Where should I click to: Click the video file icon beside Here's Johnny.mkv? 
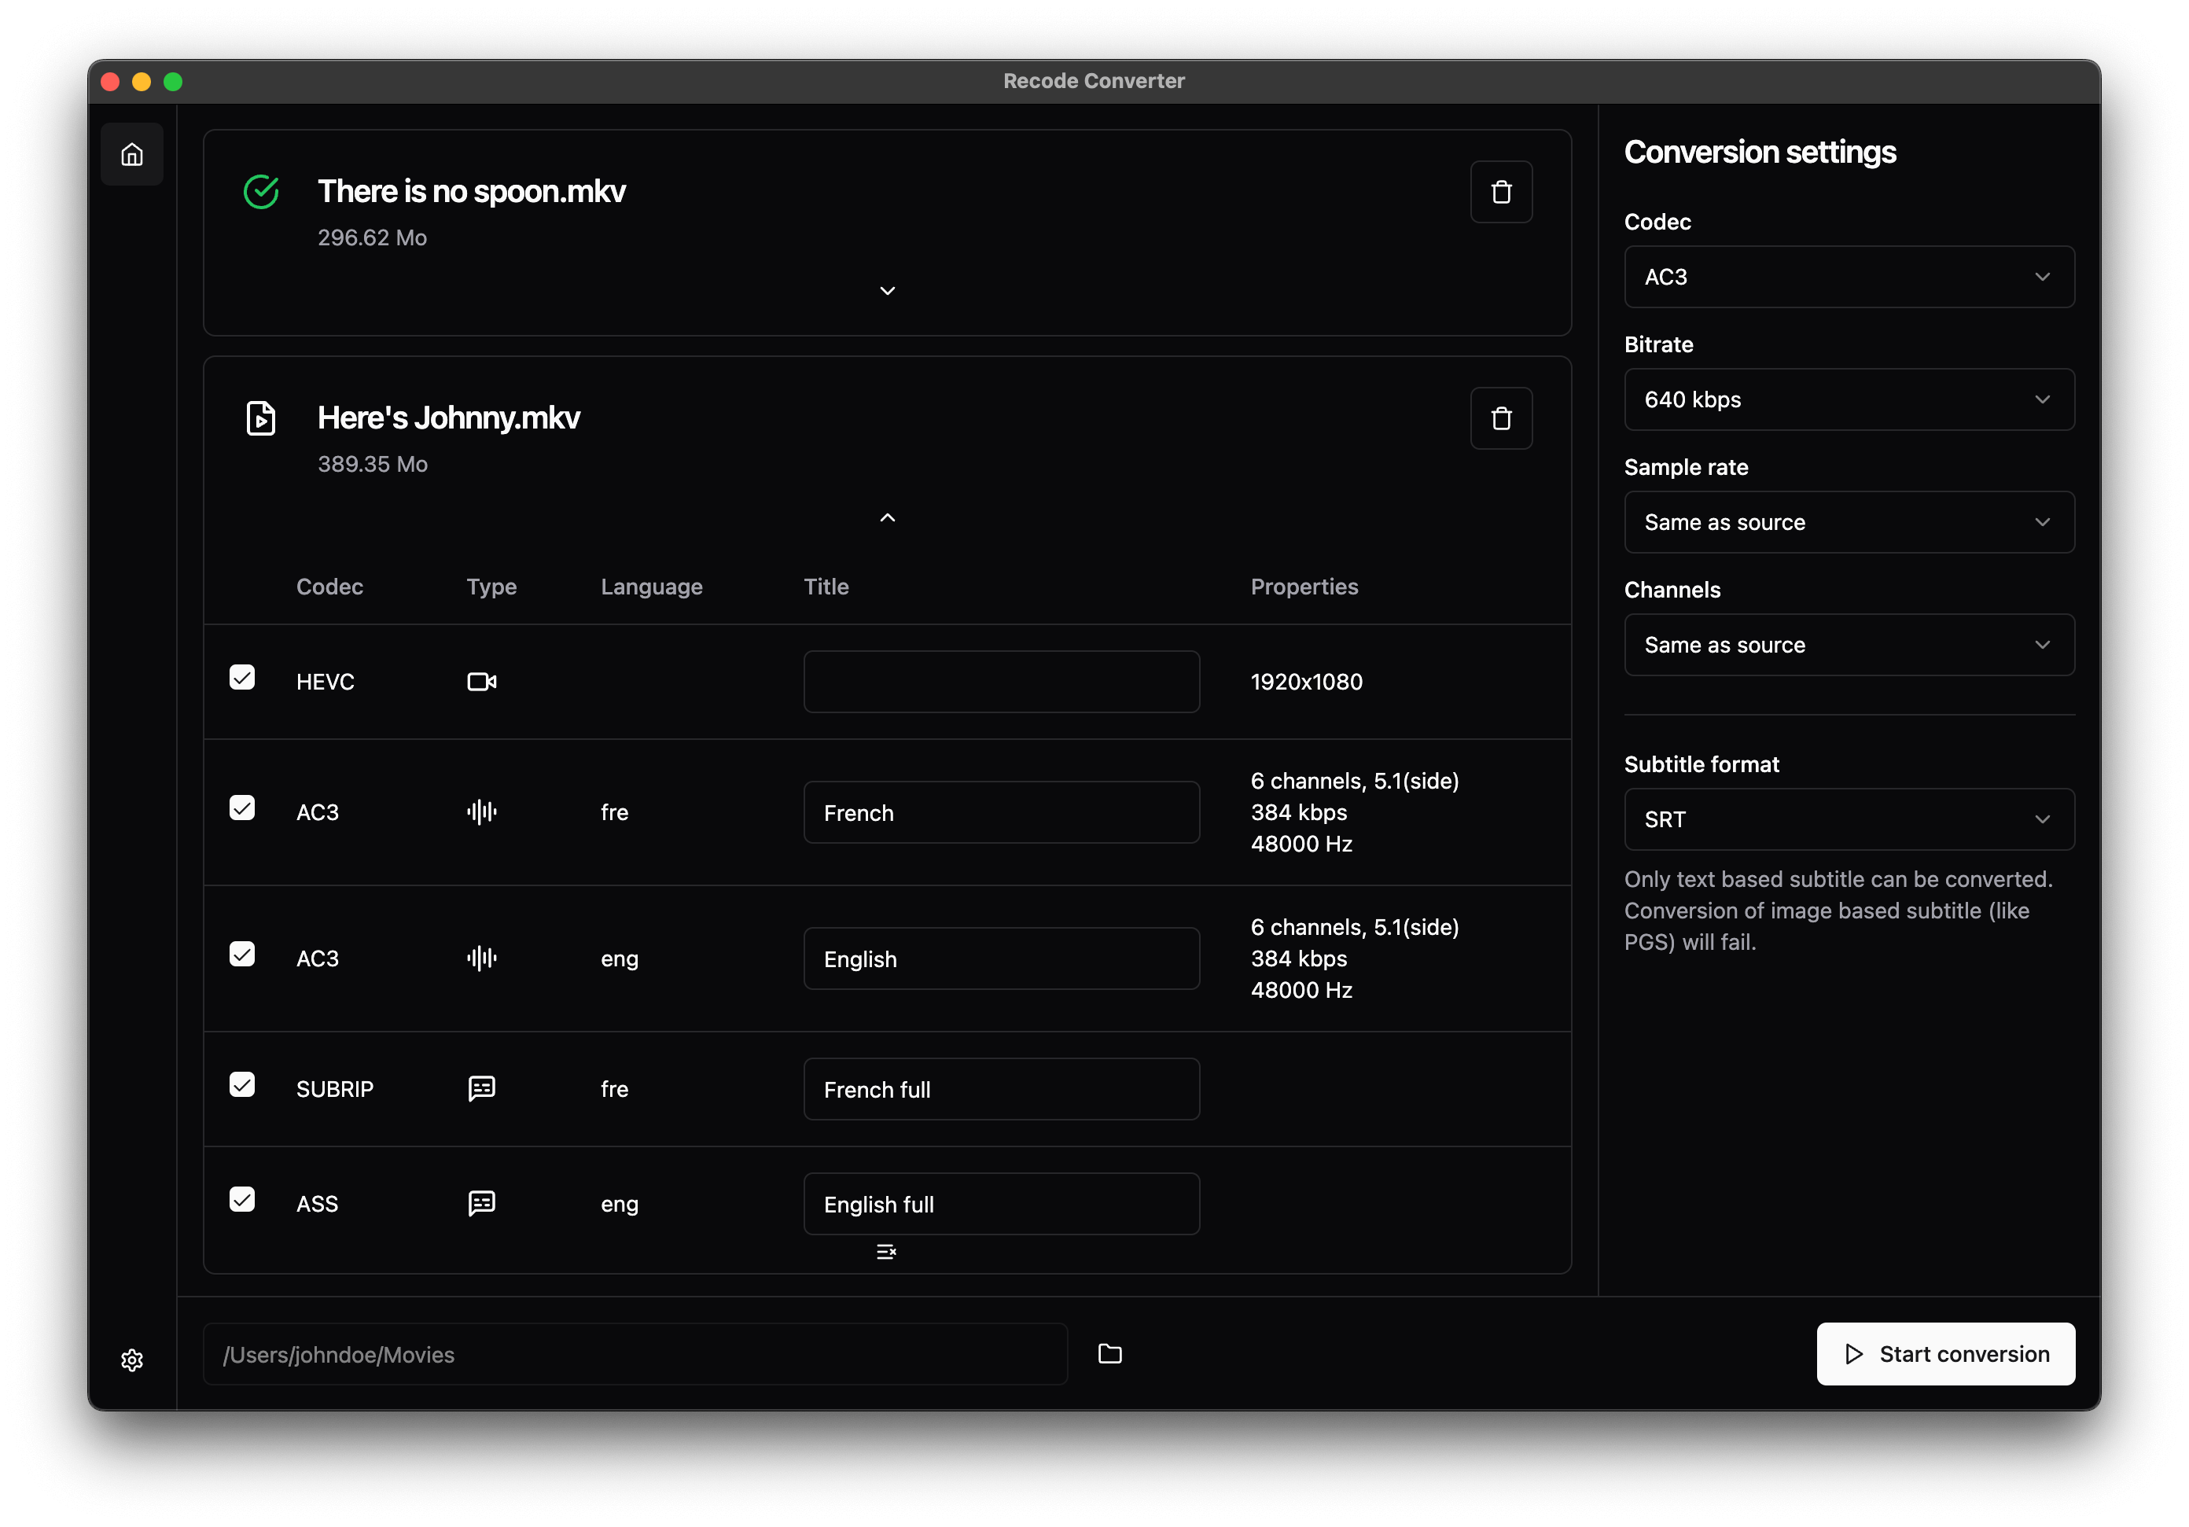click(x=261, y=418)
